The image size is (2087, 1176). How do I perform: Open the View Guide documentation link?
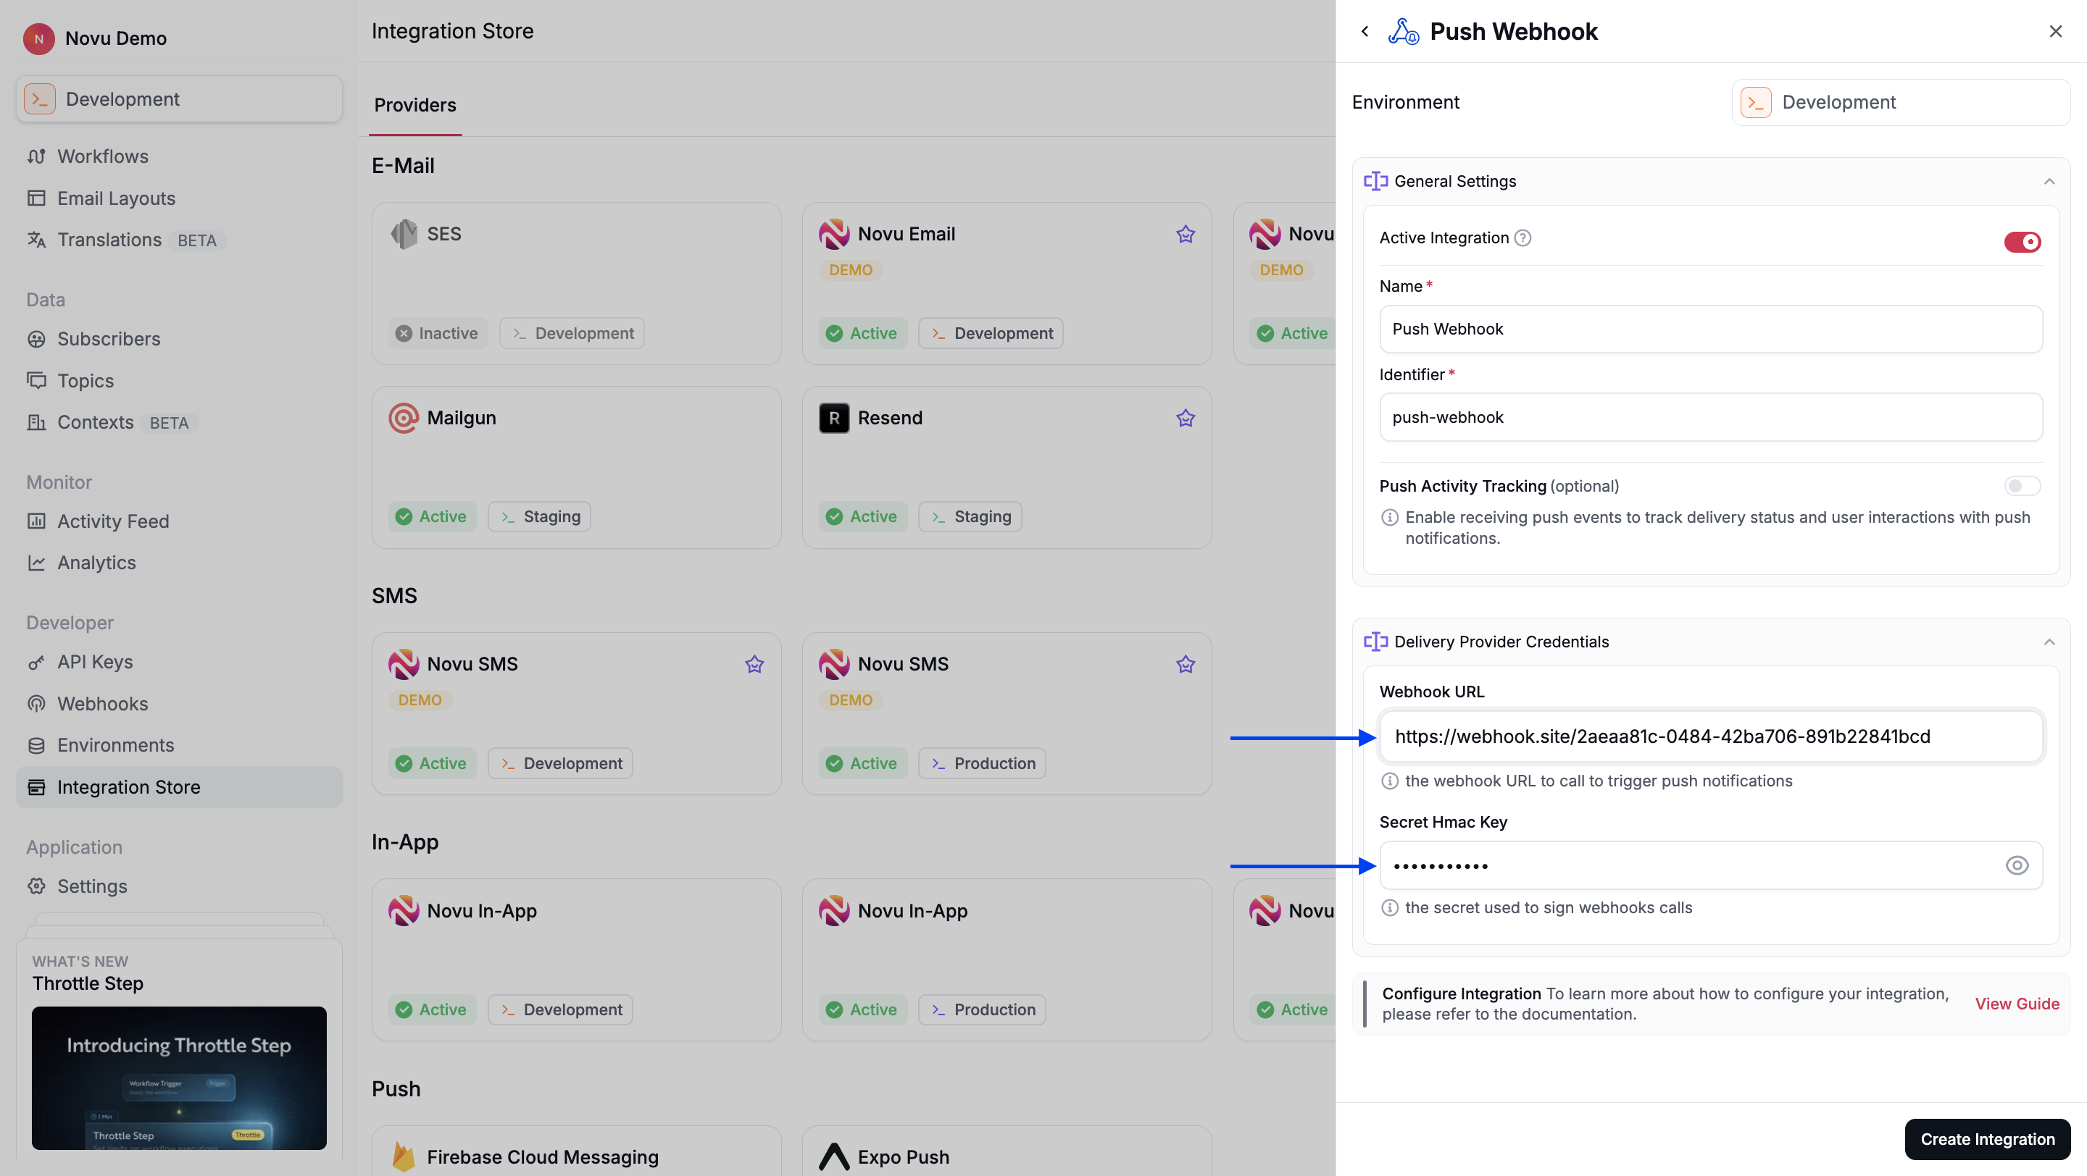tap(2017, 1004)
